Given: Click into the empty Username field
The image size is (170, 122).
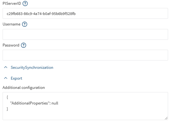Looking at the screenshot, I should tap(85, 34).
